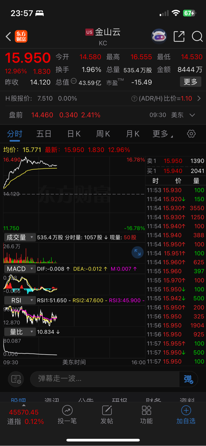
Task: Tap the 投一笔 icon
Action: 67,410
